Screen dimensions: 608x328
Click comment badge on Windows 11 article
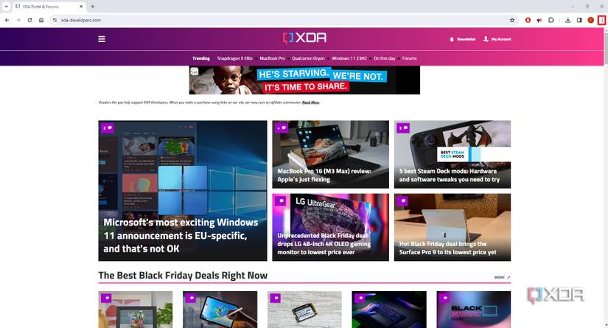[x=108, y=128]
